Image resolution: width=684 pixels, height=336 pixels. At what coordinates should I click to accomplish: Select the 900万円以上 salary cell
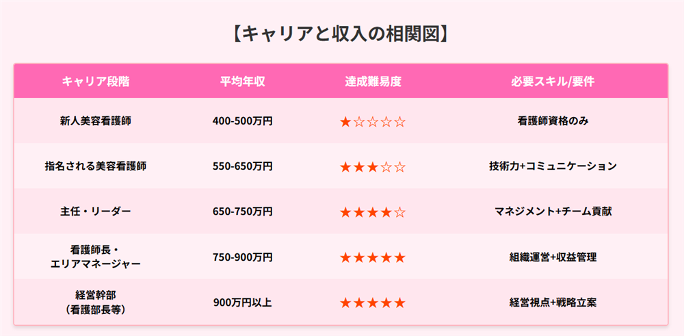pos(242,302)
